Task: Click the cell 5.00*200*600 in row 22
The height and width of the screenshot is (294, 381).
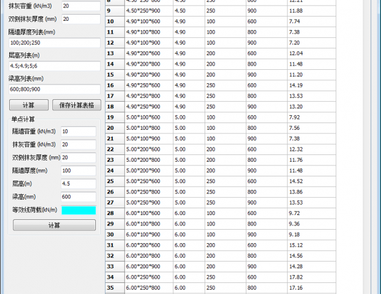Action: pyautogui.click(x=147, y=149)
